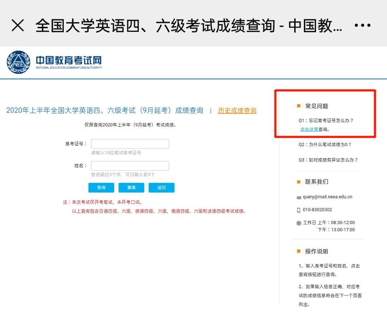This screenshot has height=315, width=387.
Task: Click the first instruction 输入准考证号和姓名
Action: [329, 270]
